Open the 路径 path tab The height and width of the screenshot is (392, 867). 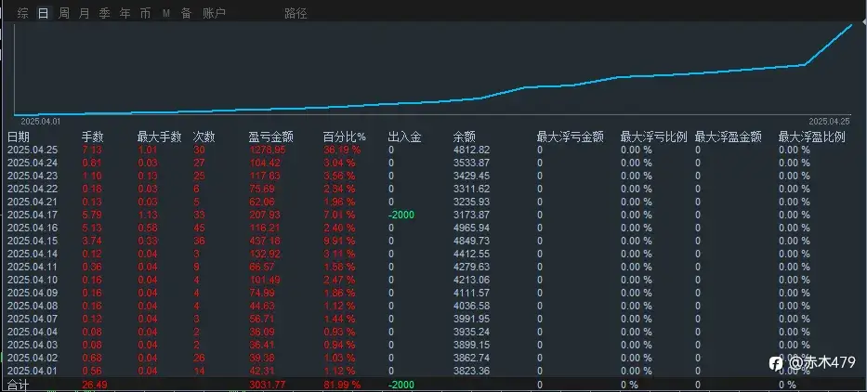pyautogui.click(x=296, y=13)
